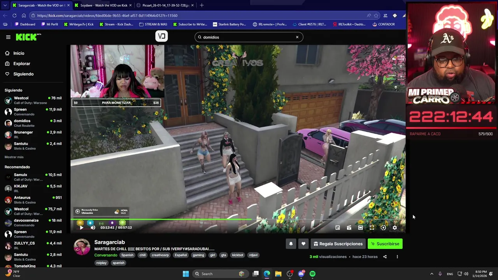Open Starlink Battery bookmark
This screenshot has height=280, width=498.
[229, 24]
